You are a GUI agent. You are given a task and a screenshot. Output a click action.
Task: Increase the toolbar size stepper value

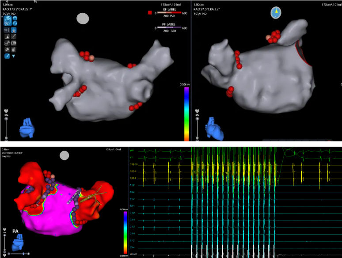click(x=8, y=29)
